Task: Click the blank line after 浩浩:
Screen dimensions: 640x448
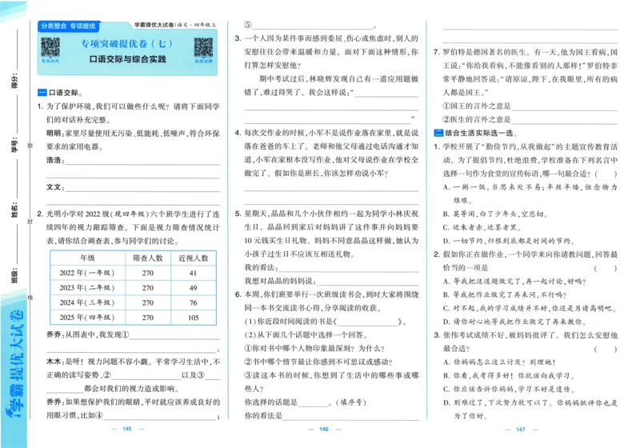Action: tap(142, 160)
